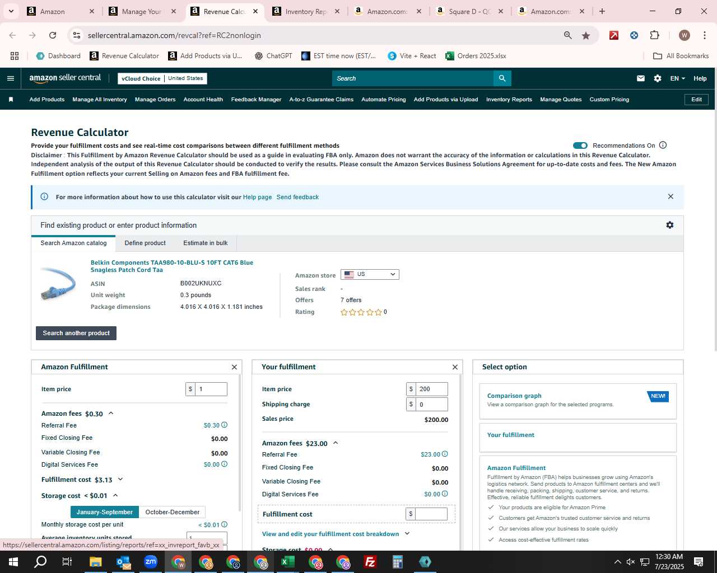Open the Chrome profile avatar
Viewport: 717px width, 573px height.
point(684,35)
